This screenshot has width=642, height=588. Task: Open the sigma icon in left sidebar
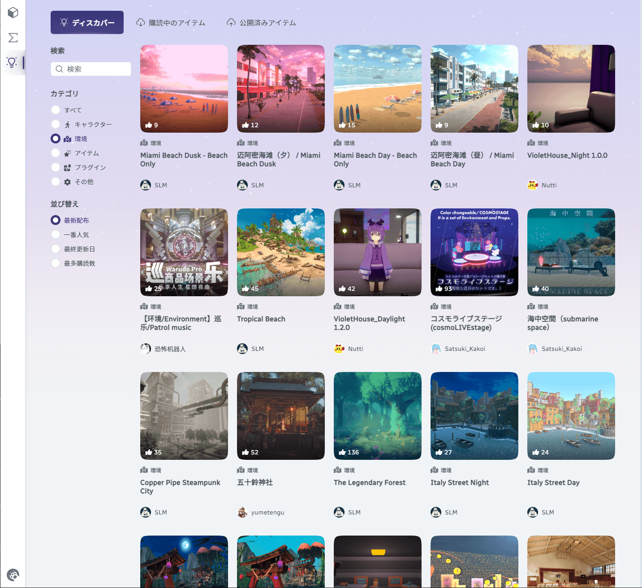pyautogui.click(x=13, y=38)
